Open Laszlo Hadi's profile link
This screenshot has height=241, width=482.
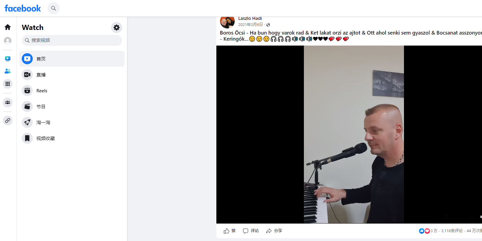pos(250,18)
